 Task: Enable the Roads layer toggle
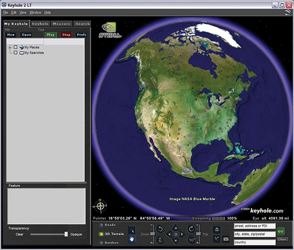coord(101,225)
